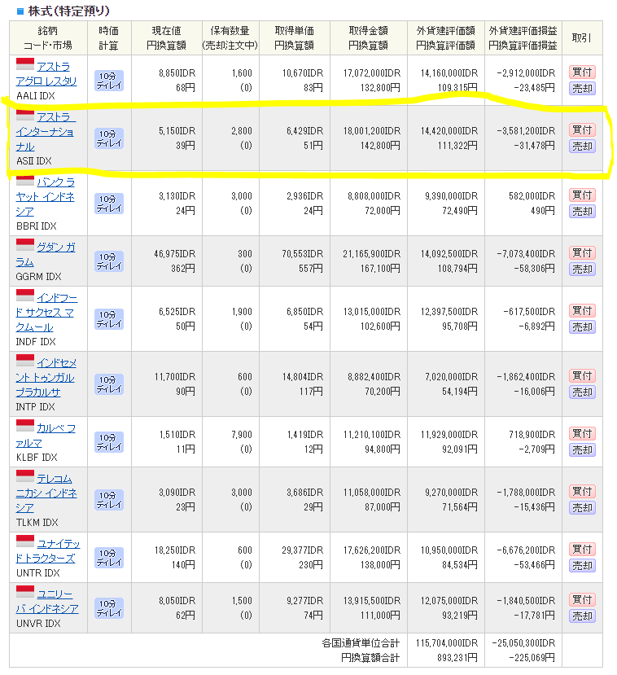Open the カルベ ファルマ stock link
617x675 pixels.
(x=46, y=436)
